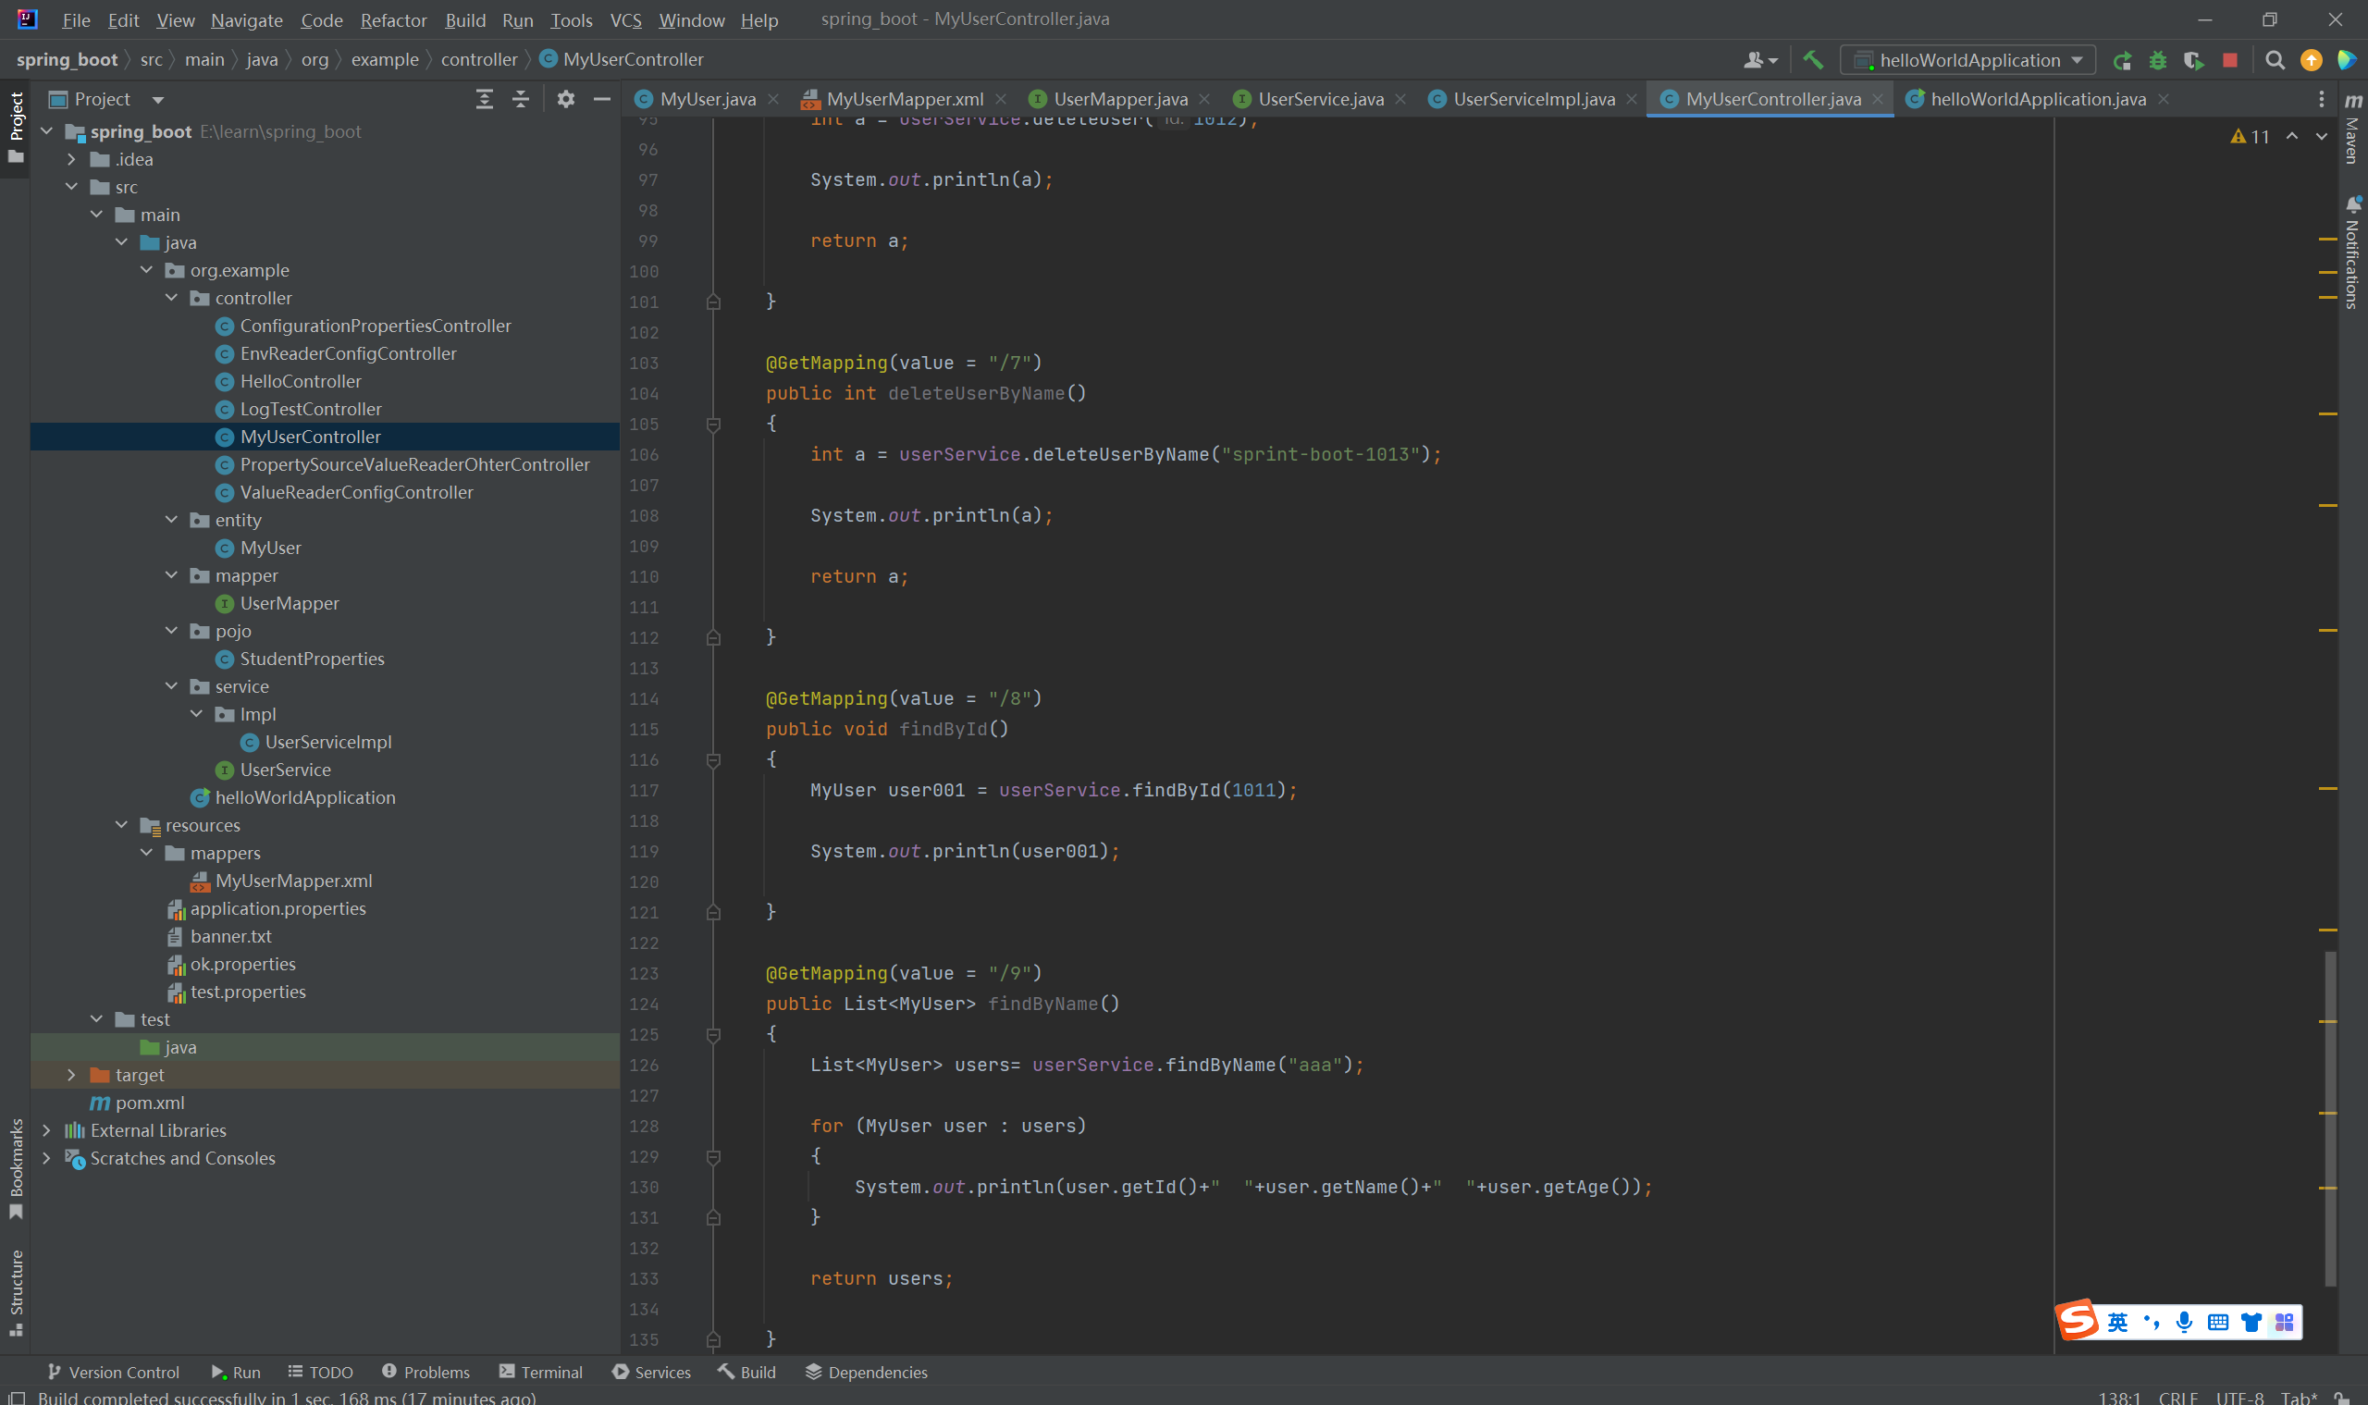Switch to the UserServiceImpl.java tab
The height and width of the screenshot is (1405, 2368).
pyautogui.click(x=1532, y=99)
